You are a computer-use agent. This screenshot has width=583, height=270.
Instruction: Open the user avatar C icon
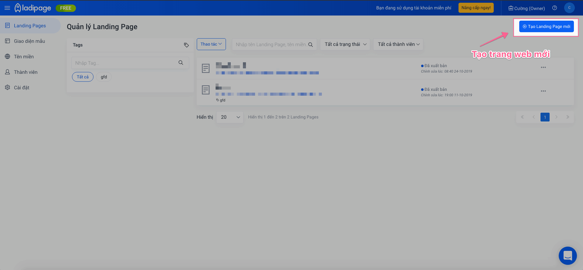[569, 8]
